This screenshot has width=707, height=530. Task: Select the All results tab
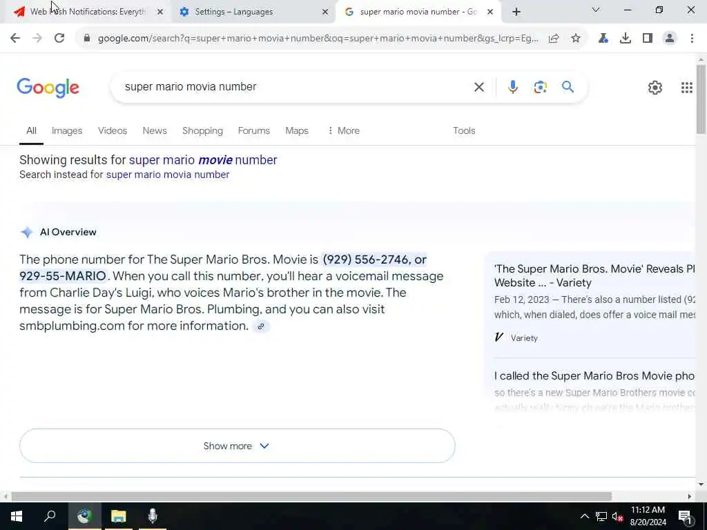coord(31,130)
